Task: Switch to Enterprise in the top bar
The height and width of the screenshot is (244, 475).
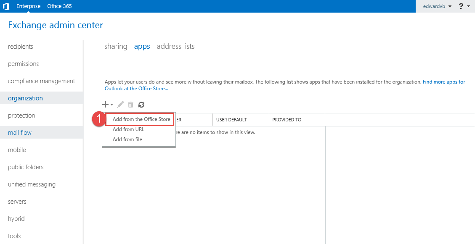Action: pos(29,6)
